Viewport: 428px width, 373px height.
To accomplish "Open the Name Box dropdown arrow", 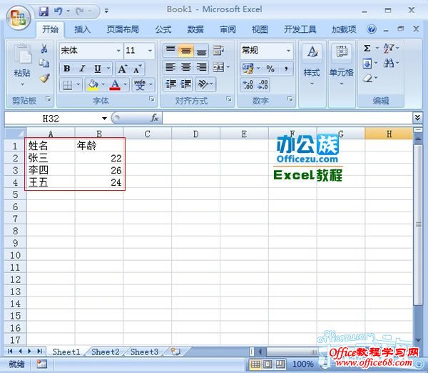I will coord(104,119).
